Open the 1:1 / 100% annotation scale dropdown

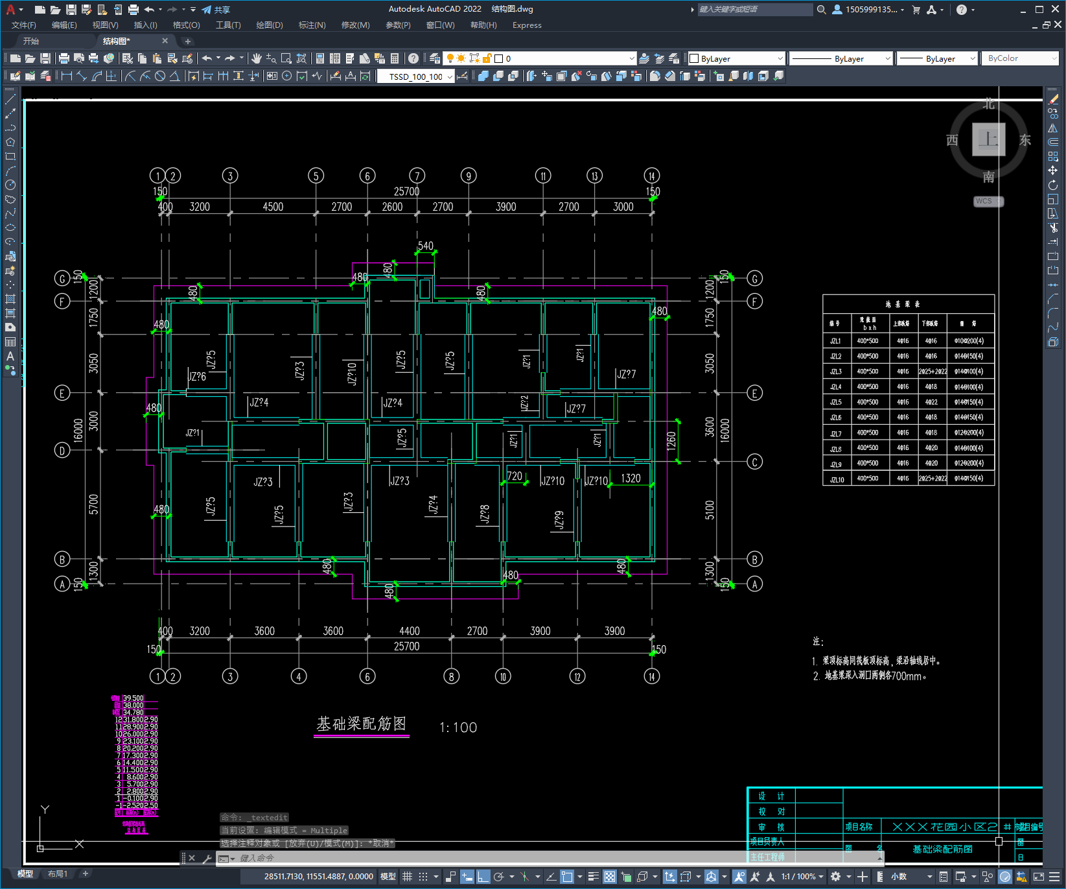tap(802, 877)
